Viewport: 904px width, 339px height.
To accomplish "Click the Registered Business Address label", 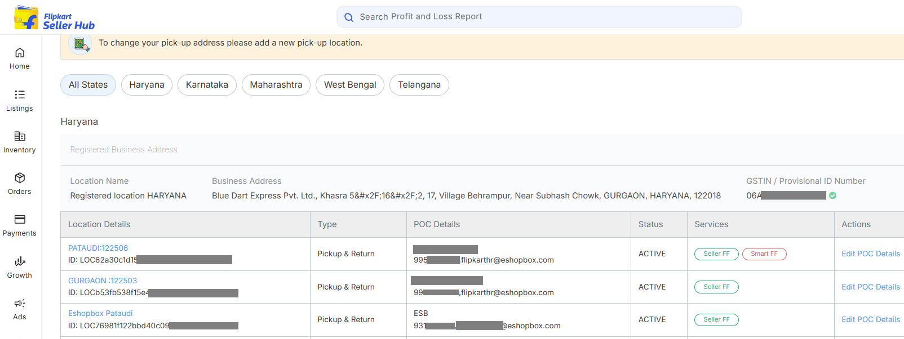I will coord(123,150).
